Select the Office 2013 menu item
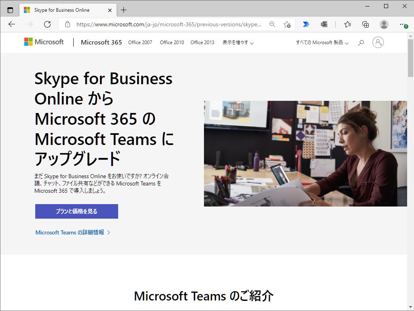 coord(202,42)
